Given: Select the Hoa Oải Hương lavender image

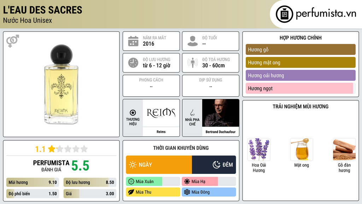Looking at the screenshot, I should point(259,149).
